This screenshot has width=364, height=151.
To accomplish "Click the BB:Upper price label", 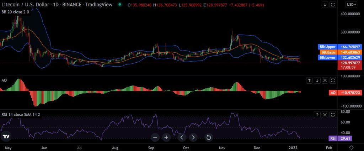I will point(339,47).
